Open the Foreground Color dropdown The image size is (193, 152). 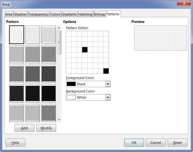(108, 84)
